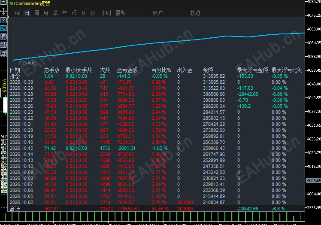Click the 清 sidebar icon
This screenshot has width=321, height=225.
[3, 36]
